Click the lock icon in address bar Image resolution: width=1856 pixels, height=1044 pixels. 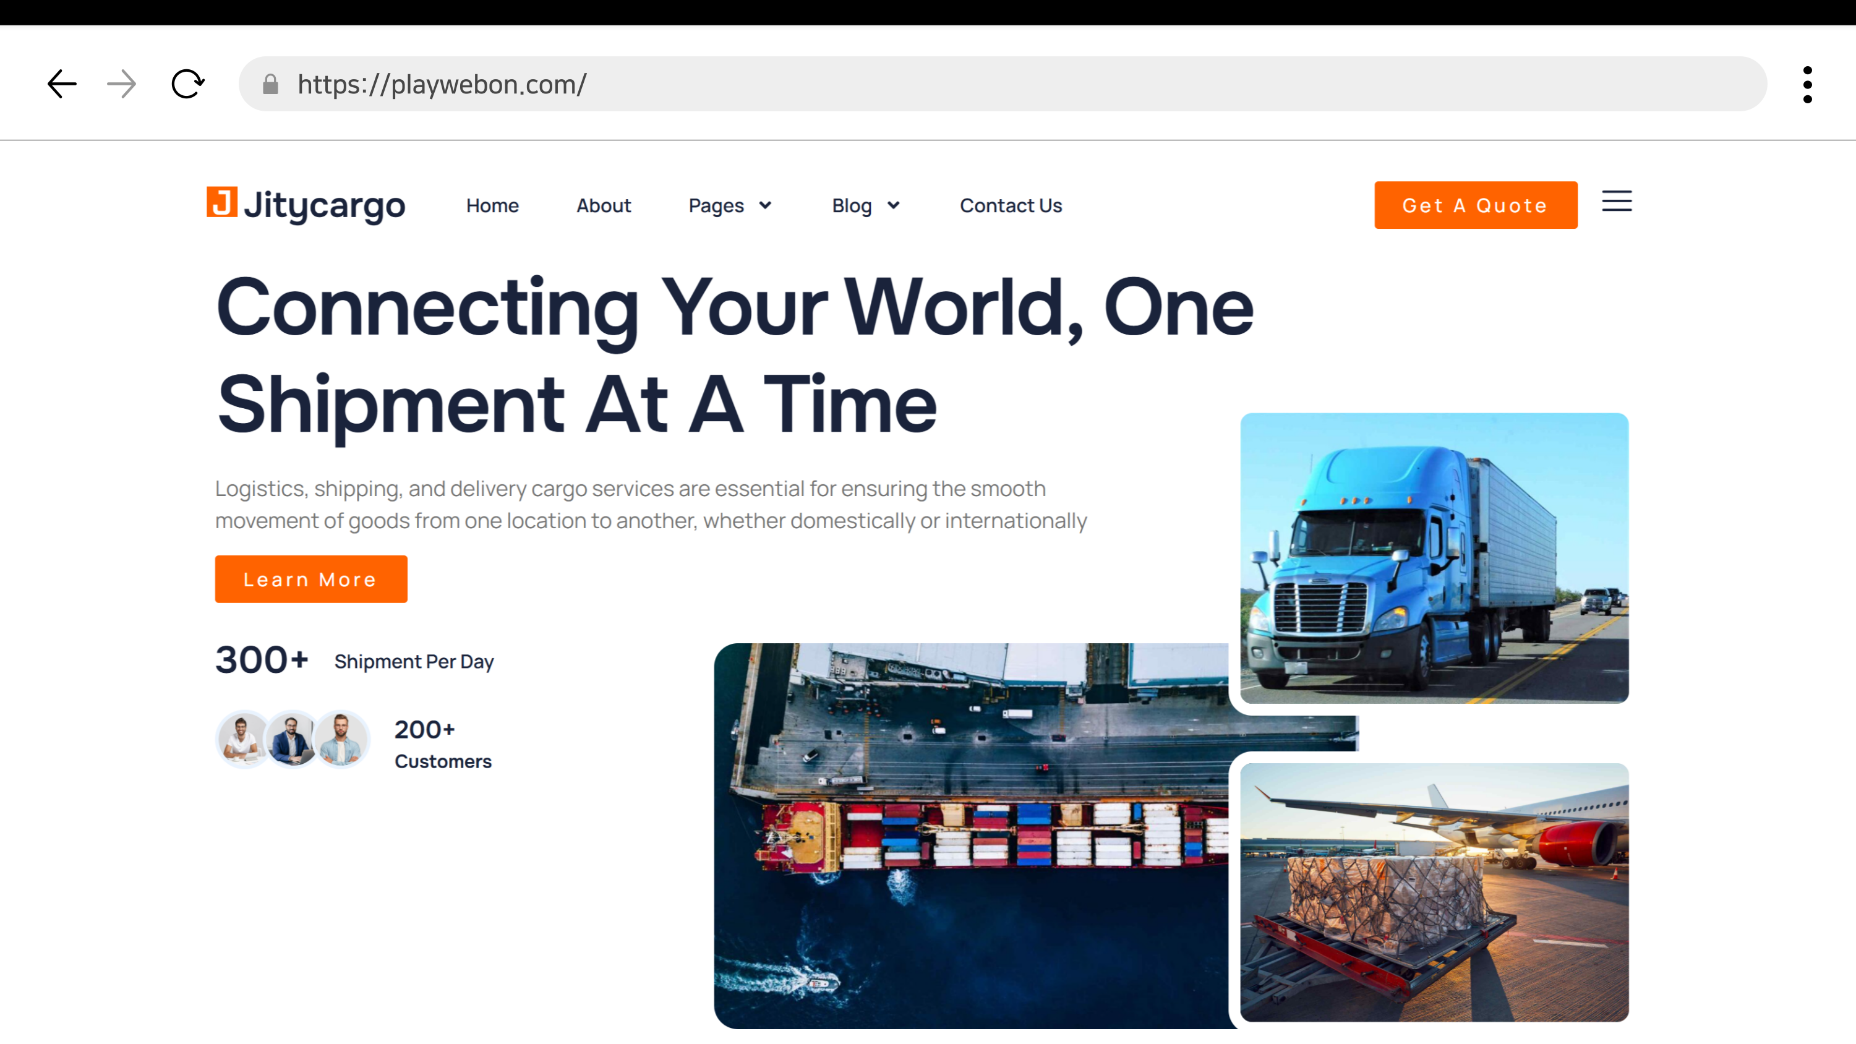pos(270,84)
